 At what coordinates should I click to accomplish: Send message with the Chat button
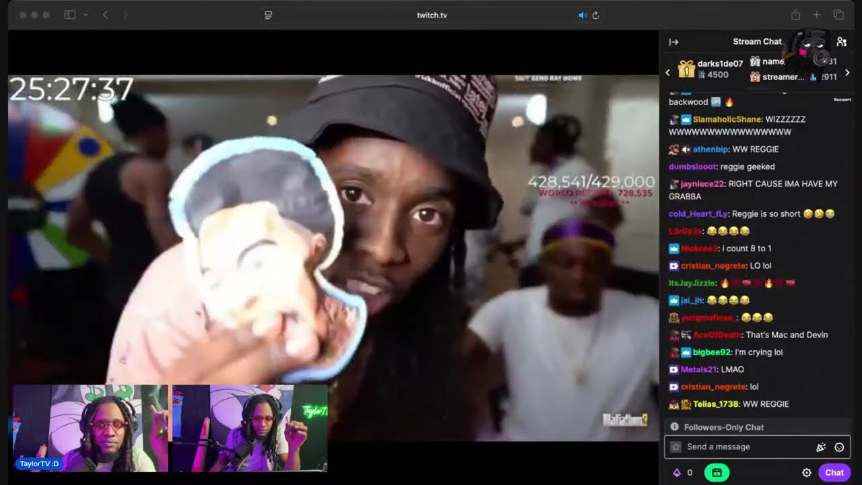[834, 473]
